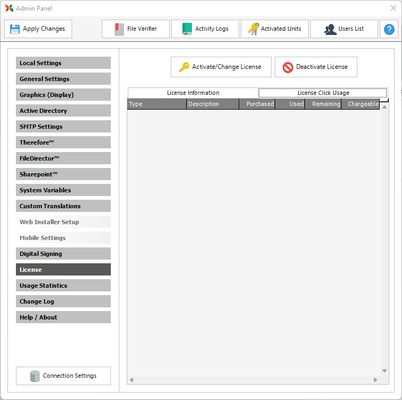This screenshot has width=402, height=400.
Task: Click the Activated Units button label
Action: (281, 29)
